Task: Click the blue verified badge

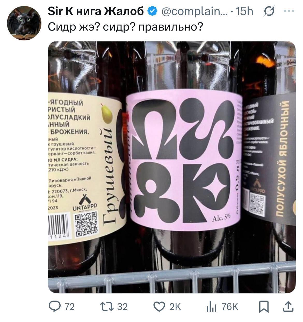Action: pyautogui.click(x=152, y=11)
